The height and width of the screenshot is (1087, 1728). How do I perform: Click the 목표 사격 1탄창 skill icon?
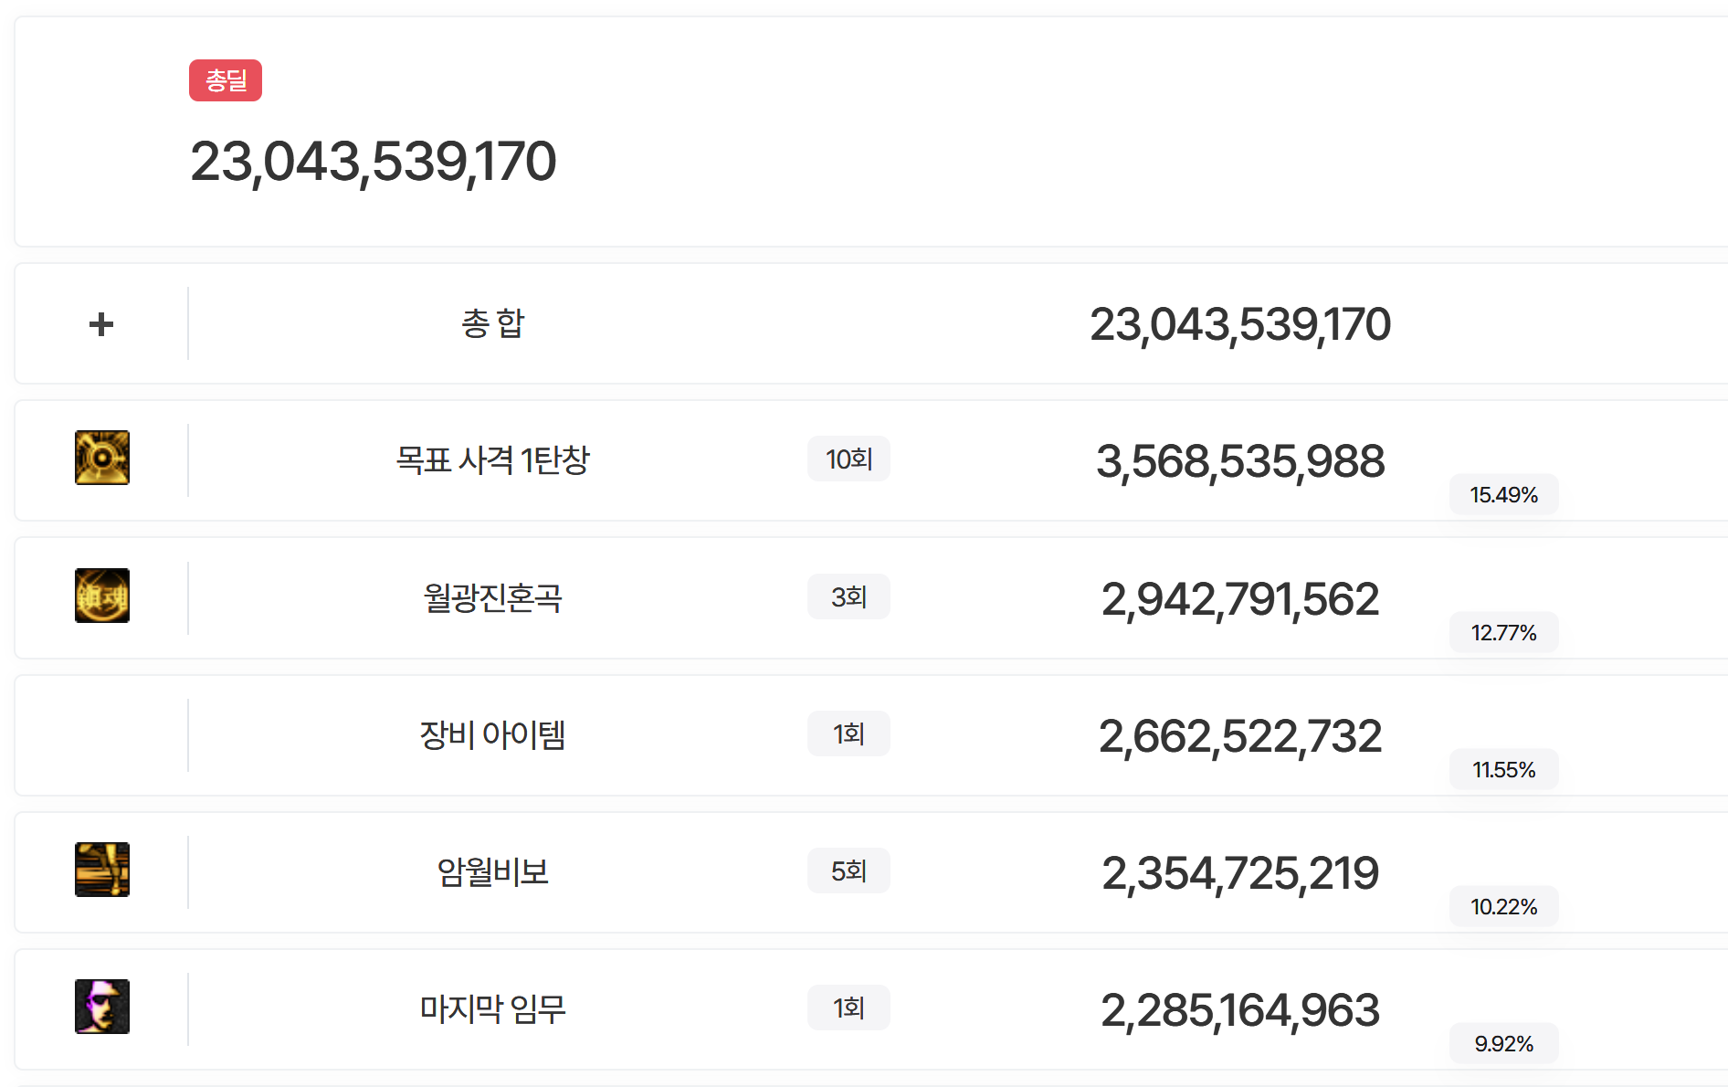(102, 458)
